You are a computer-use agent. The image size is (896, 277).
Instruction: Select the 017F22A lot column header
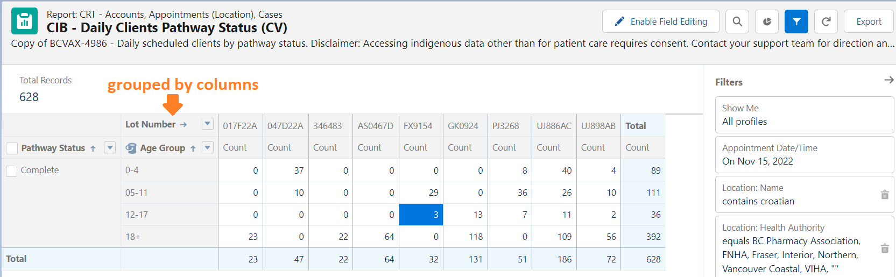240,126
